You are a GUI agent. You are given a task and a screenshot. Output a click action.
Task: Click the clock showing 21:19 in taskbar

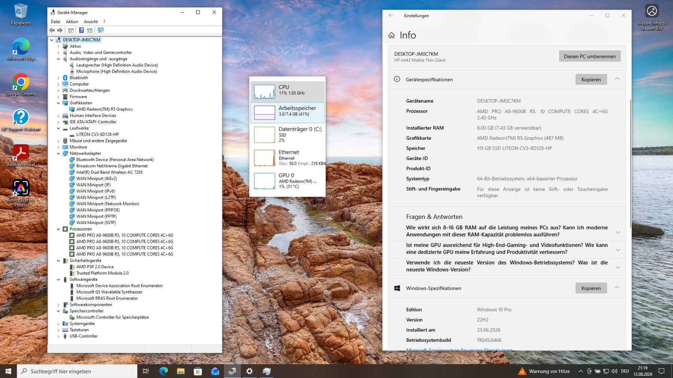click(642, 371)
